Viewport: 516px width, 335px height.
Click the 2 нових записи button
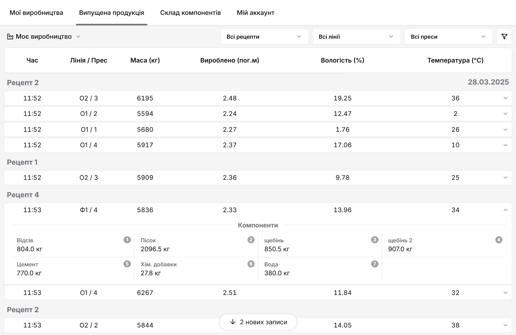[x=263, y=322]
